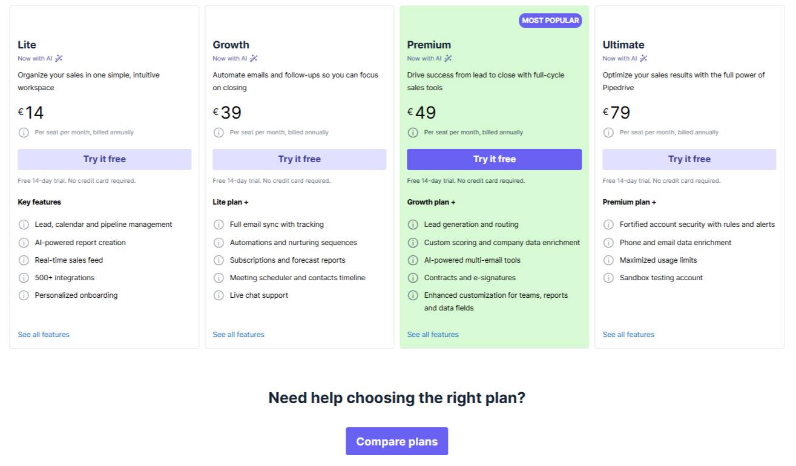Click the AI sparkle icon on the Premium plan
This screenshot has height=466, width=796.
[448, 58]
